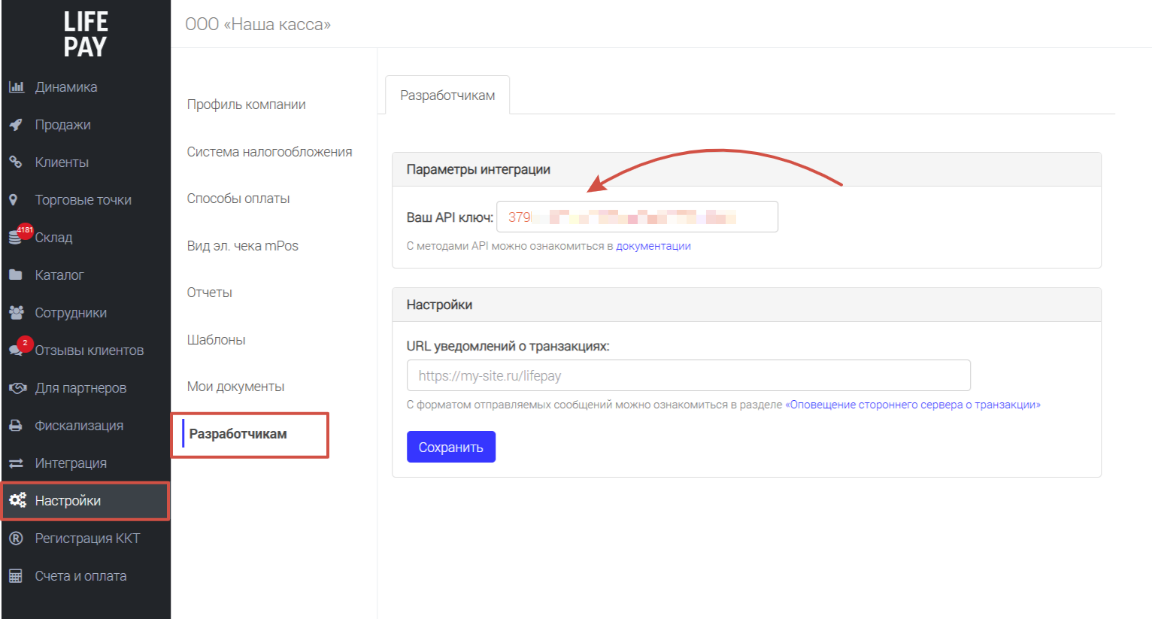Open Система налогообложения settings
This screenshot has height=619, width=1152.
pyautogui.click(x=269, y=152)
